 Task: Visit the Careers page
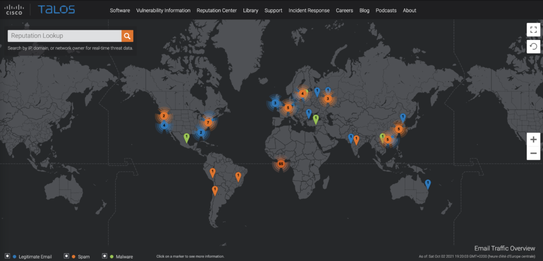click(x=344, y=11)
